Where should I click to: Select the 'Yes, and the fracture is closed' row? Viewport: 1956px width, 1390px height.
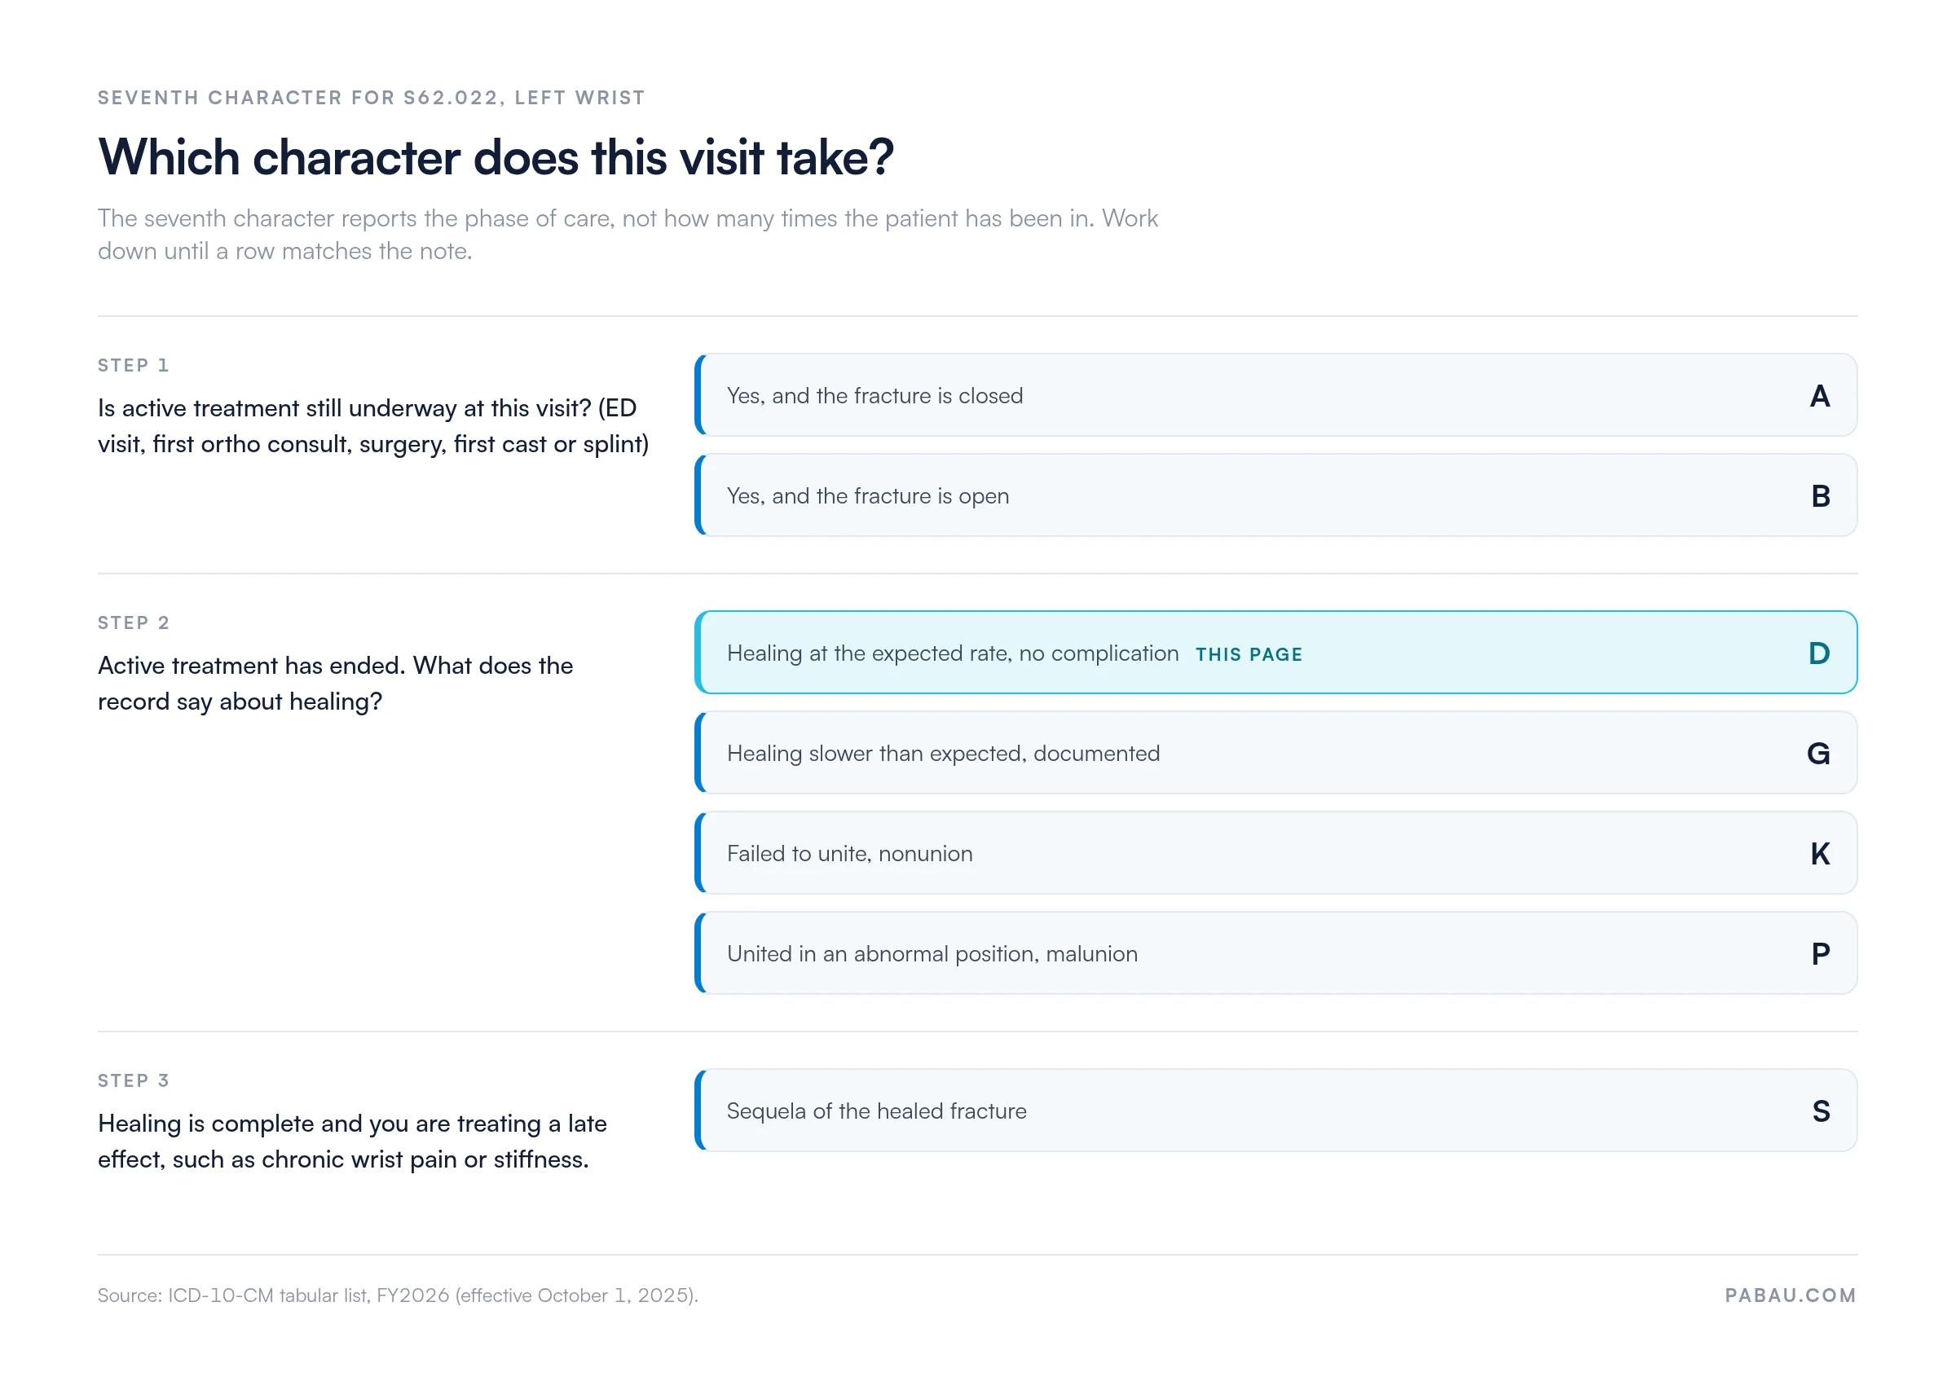[x=1275, y=395]
